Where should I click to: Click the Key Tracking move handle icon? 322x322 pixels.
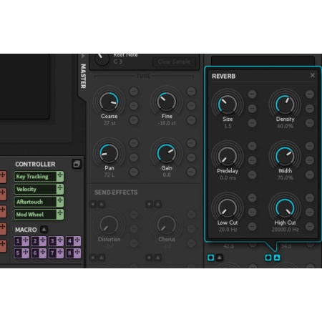(x=60, y=176)
